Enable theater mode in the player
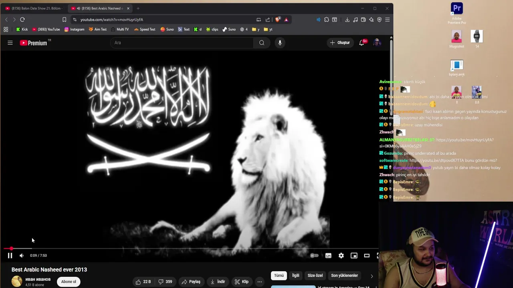 click(x=367, y=256)
